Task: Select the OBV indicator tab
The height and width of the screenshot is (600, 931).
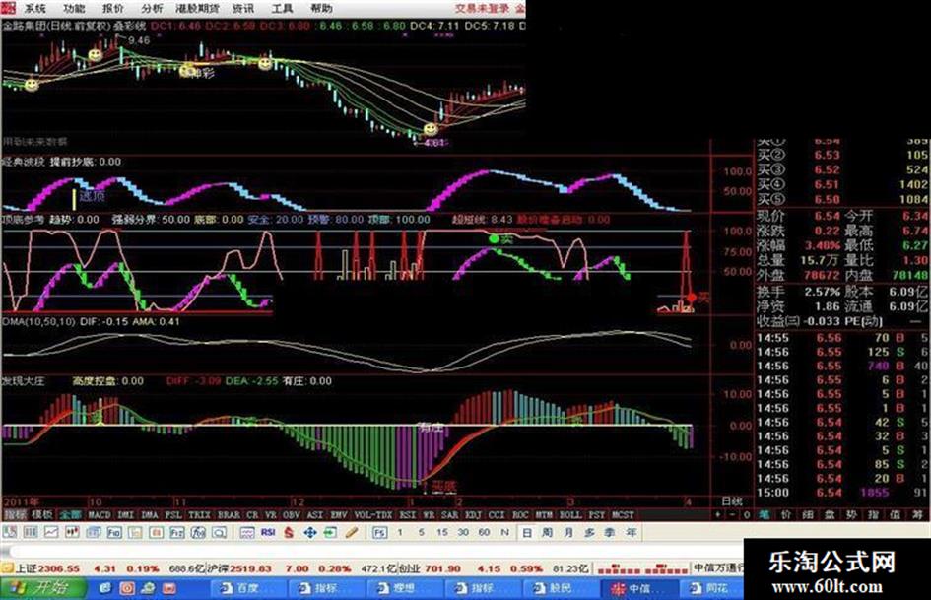Action: point(291,515)
